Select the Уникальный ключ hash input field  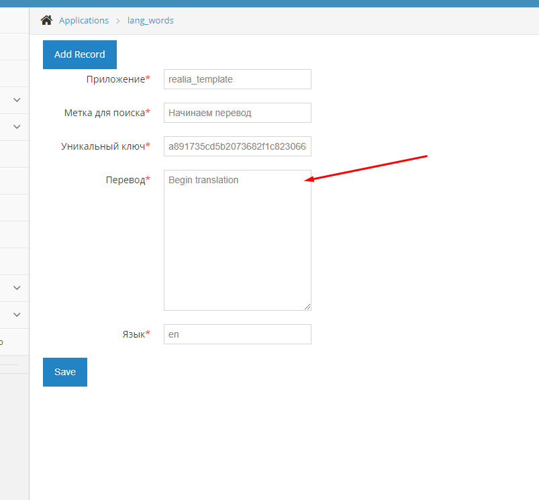point(237,146)
